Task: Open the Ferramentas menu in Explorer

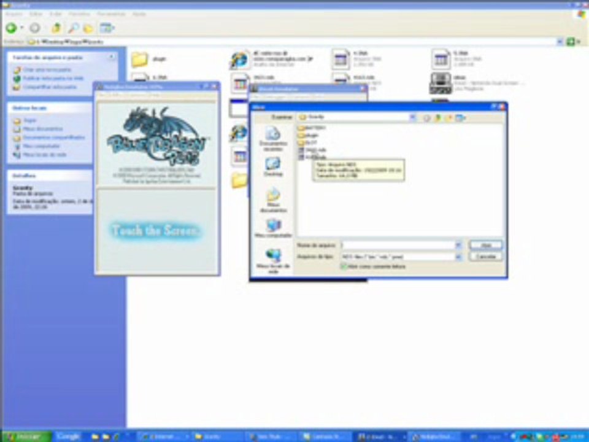Action: [x=111, y=14]
